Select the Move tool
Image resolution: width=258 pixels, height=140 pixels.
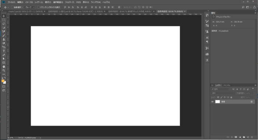coord(4,16)
